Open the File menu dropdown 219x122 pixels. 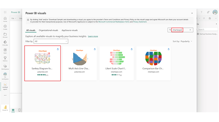tap(14, 18)
